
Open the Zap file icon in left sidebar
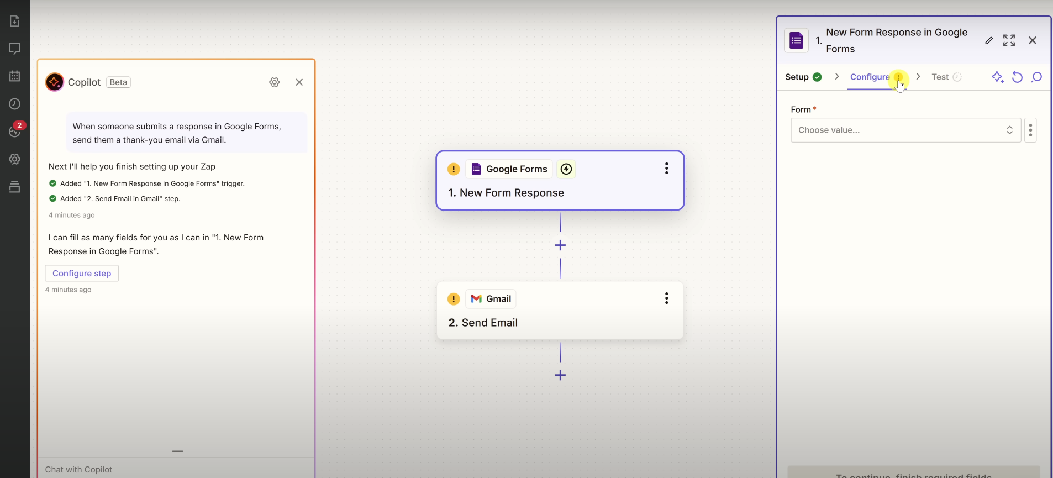click(x=15, y=21)
